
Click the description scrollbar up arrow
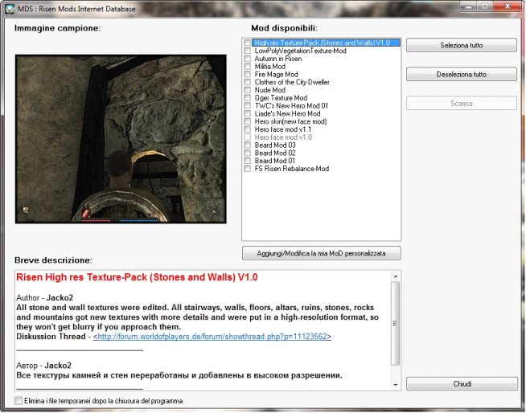396,276
